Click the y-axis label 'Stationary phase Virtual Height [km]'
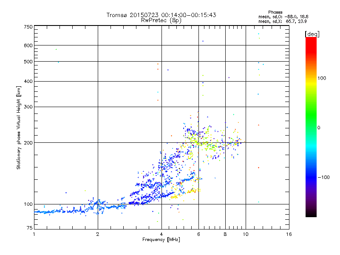This screenshot has width=340, height=255. tap(19, 127)
